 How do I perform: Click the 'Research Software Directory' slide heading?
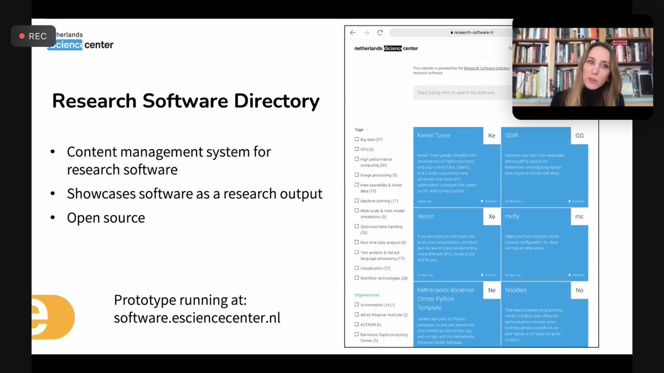coord(186,101)
